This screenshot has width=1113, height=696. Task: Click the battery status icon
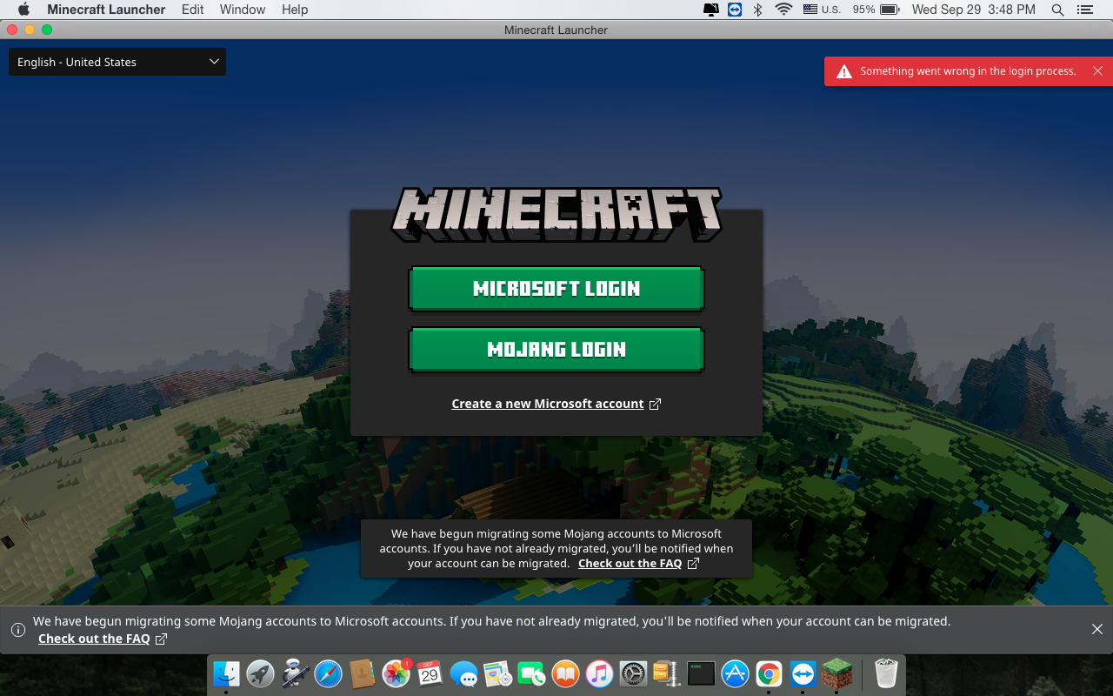[890, 10]
